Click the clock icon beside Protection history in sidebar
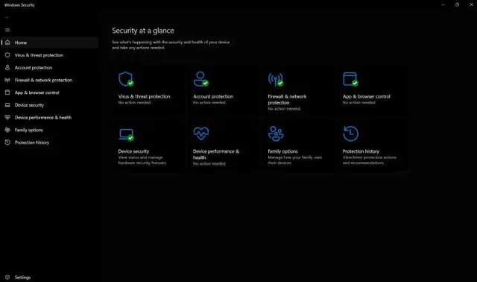The width and height of the screenshot is (477, 282). tap(7, 142)
